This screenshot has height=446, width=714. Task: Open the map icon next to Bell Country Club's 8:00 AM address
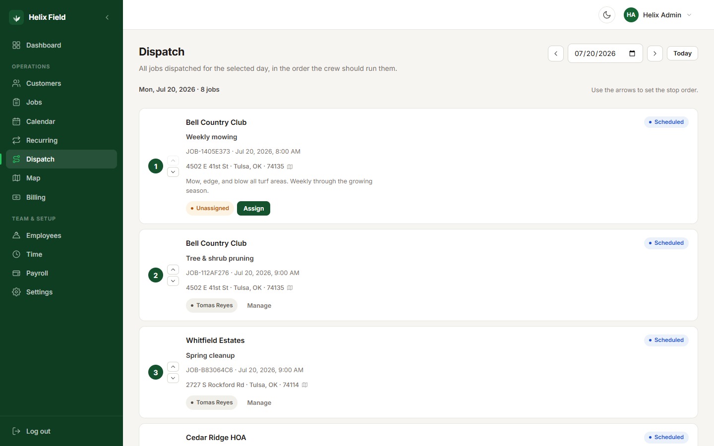(x=290, y=167)
